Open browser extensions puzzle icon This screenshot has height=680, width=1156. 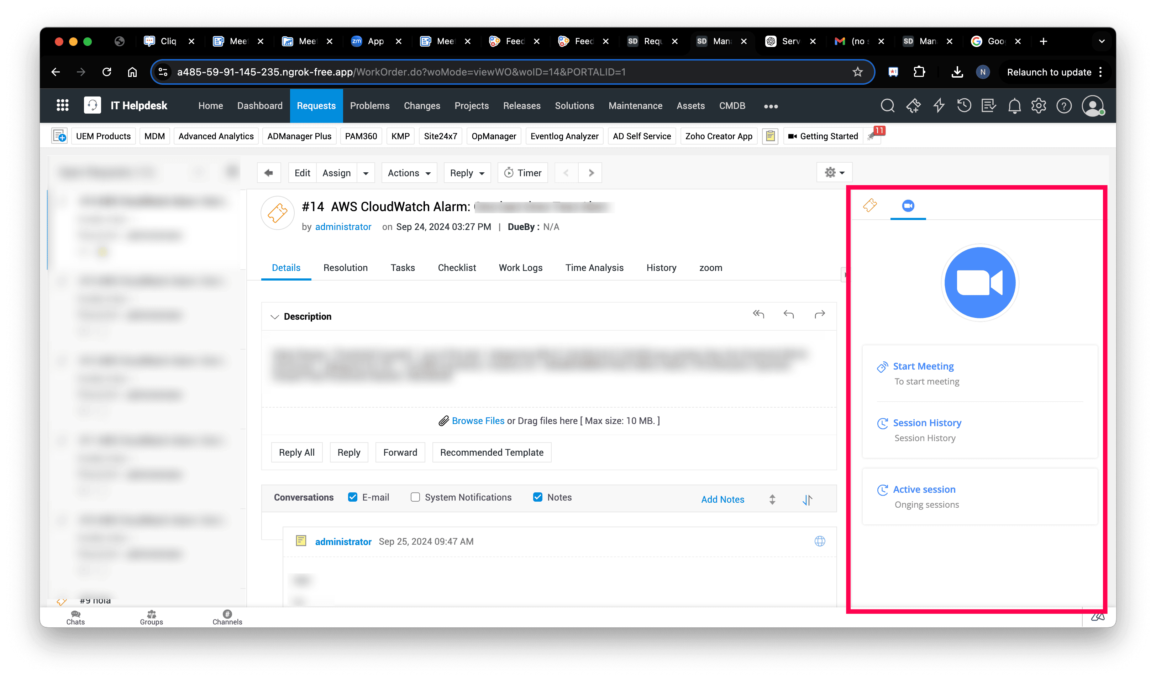[919, 72]
